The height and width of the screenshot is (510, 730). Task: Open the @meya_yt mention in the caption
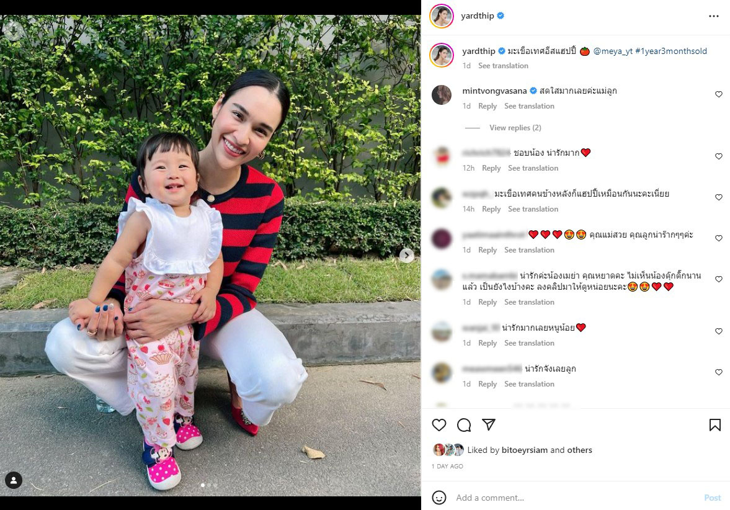(613, 51)
